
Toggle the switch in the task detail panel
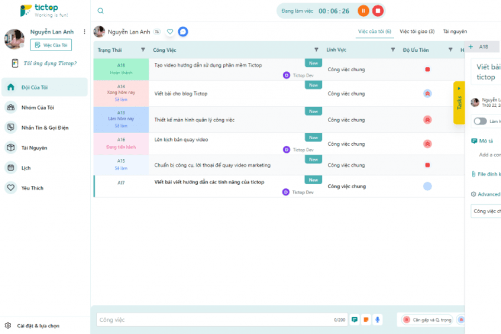pos(479,121)
